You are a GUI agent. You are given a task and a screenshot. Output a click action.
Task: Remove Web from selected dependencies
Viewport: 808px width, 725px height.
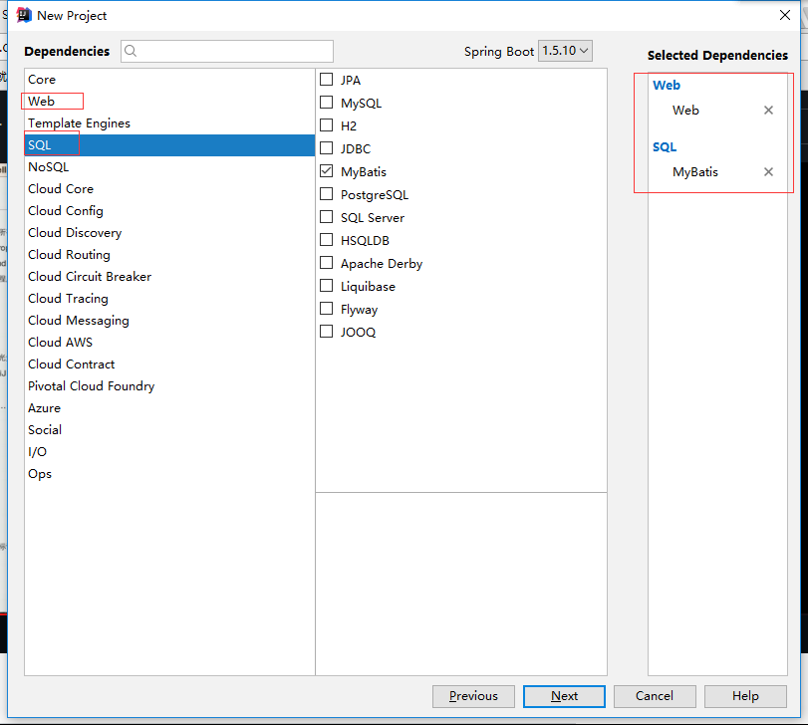coord(768,111)
